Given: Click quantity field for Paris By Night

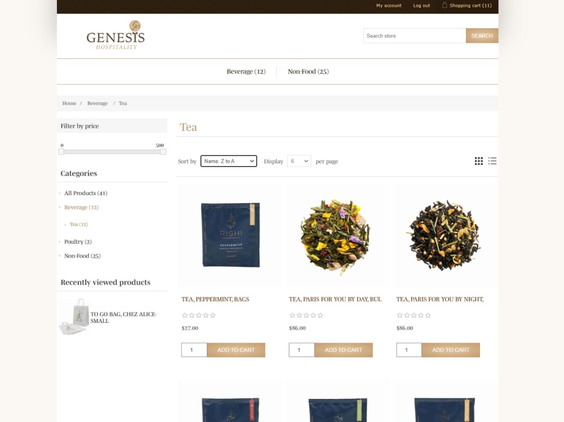Looking at the screenshot, I should (x=409, y=350).
